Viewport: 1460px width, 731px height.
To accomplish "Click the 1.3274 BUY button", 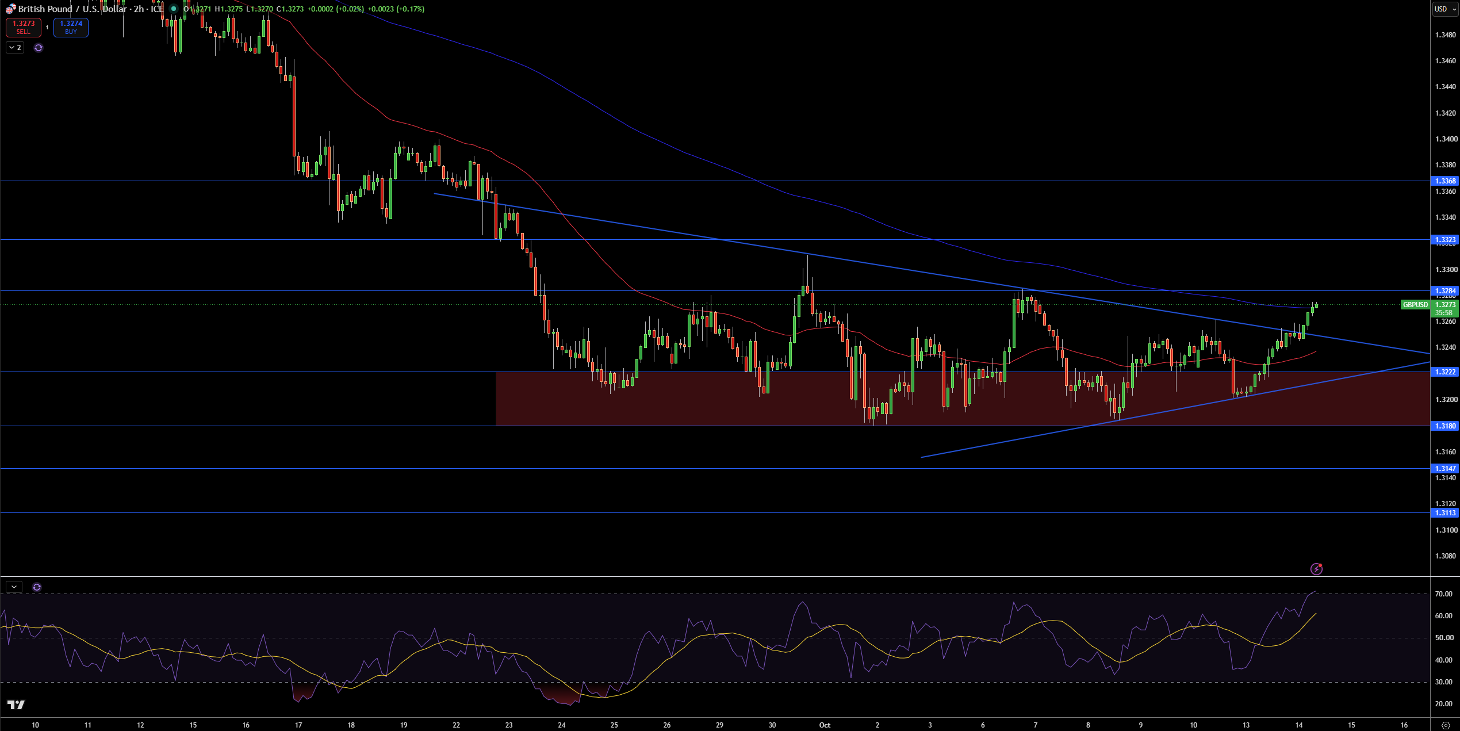I will pos(71,27).
